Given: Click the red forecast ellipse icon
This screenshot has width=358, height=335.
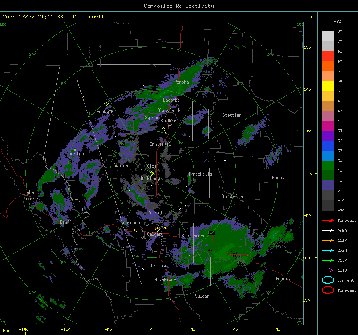Looking at the screenshot, I should click(328, 290).
